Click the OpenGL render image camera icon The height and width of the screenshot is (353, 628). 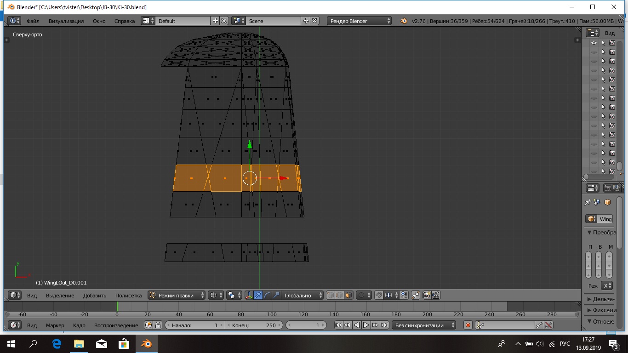tap(427, 296)
